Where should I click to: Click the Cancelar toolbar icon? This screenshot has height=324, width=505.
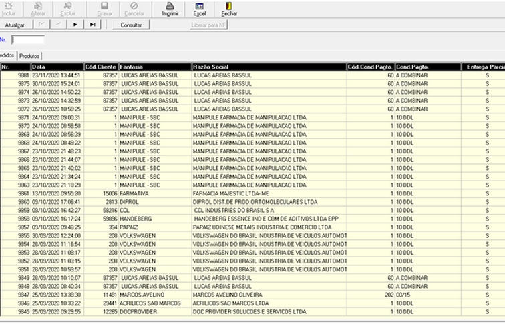[134, 9]
